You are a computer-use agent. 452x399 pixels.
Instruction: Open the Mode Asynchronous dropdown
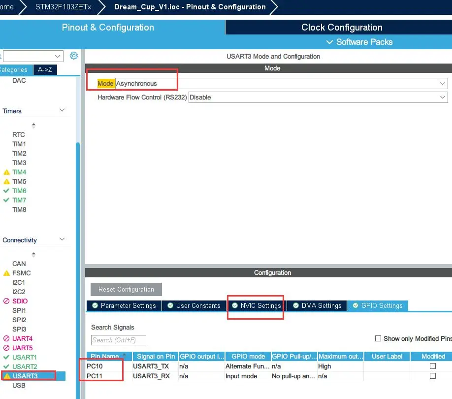281,84
